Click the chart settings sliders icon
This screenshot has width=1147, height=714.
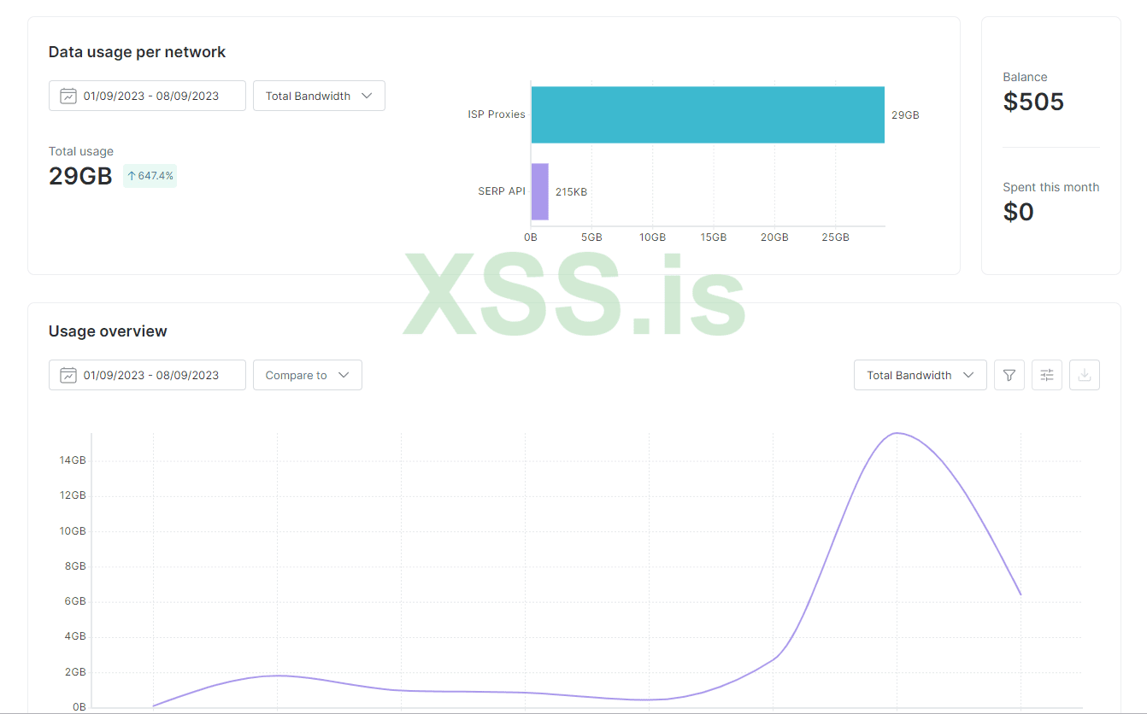[1047, 375]
